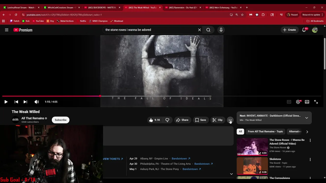Open the notifications bell
This screenshot has height=183, width=326.
tap(304, 30)
